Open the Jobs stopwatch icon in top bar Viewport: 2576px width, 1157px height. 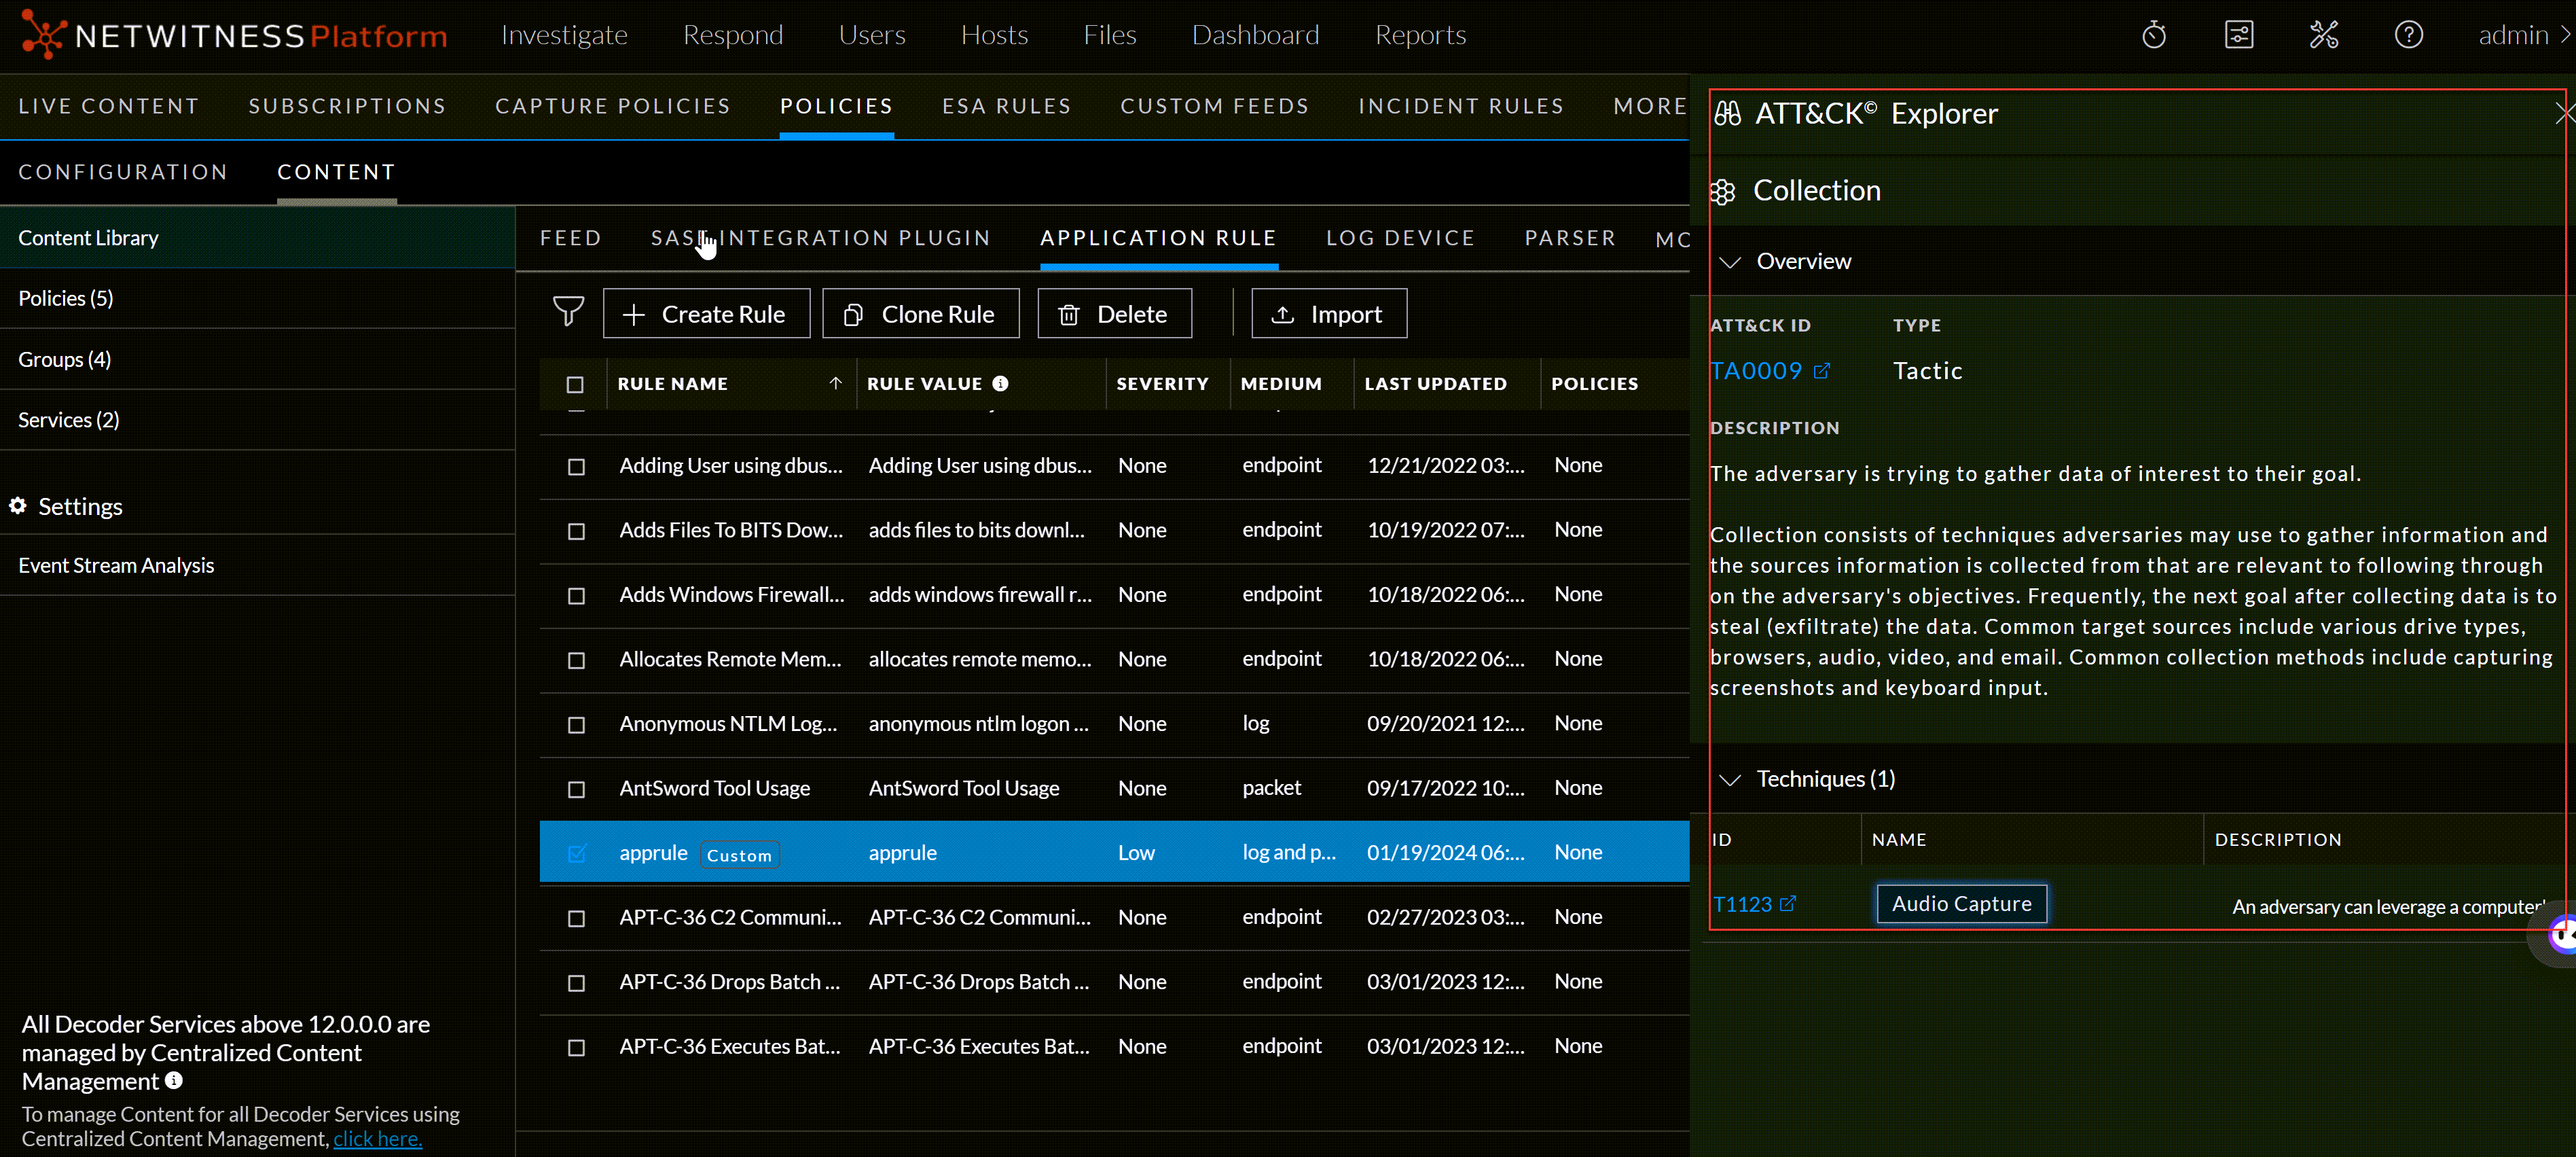(2153, 35)
